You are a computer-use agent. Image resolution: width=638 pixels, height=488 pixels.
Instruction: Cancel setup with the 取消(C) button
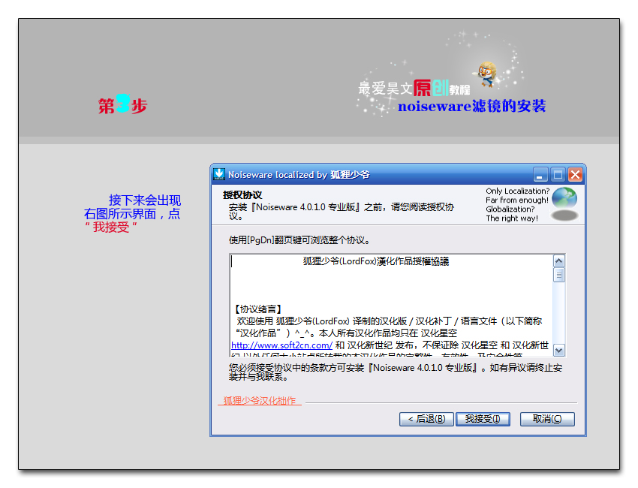[x=547, y=419]
